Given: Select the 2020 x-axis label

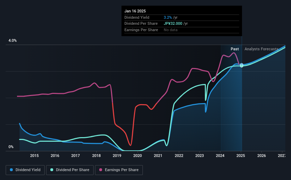Looking at the screenshot, I should pos(138,156).
